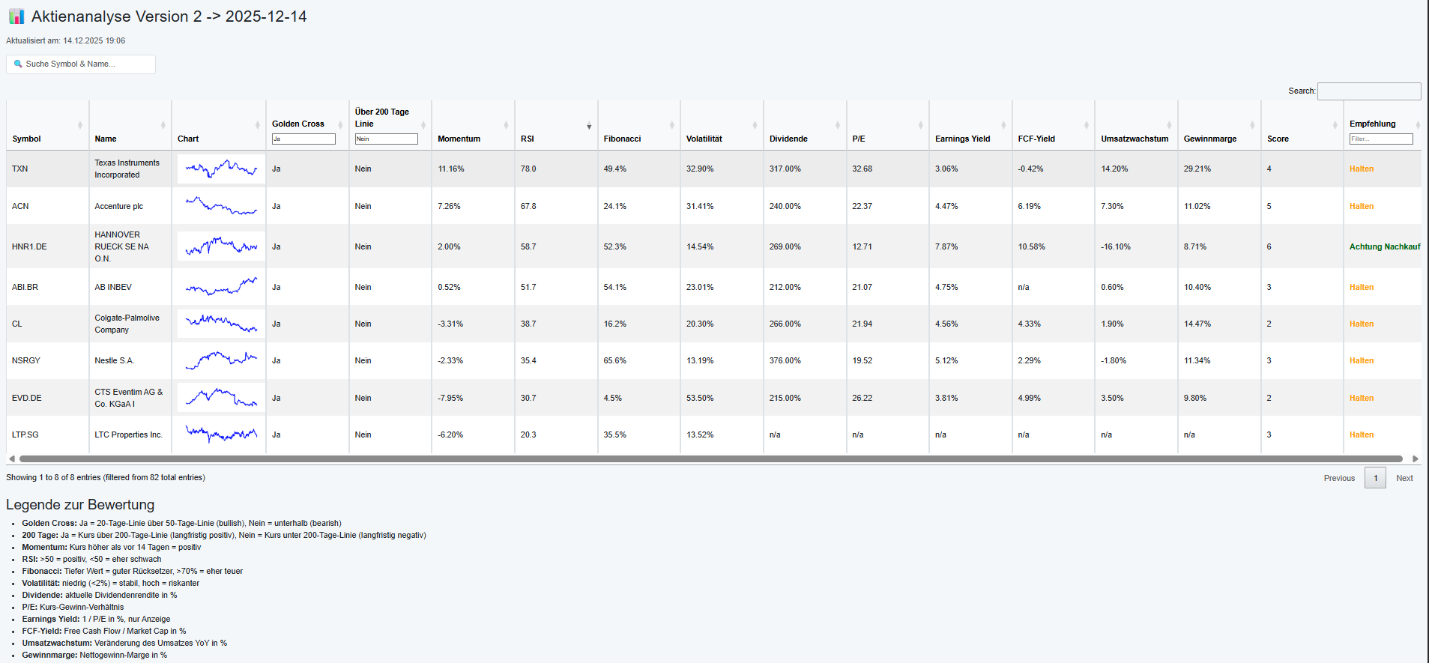The image size is (1429, 663).
Task: Click the Empfehlung filter box
Action: click(1380, 139)
